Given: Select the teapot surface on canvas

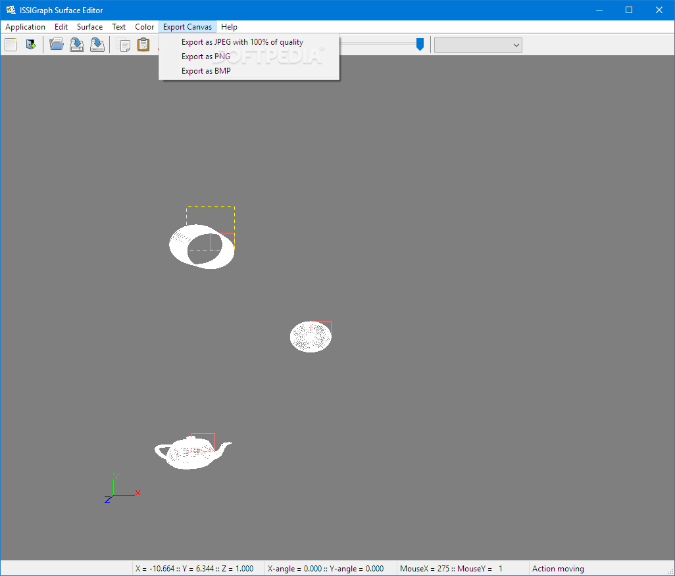Looking at the screenshot, I should coord(192,452).
